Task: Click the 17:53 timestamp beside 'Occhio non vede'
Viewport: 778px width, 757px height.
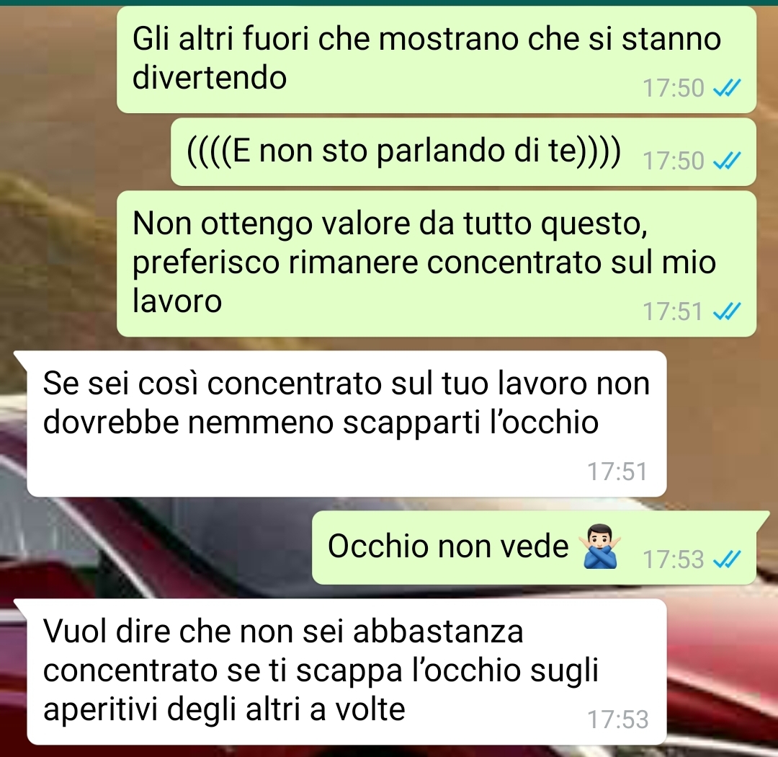Action: click(x=674, y=559)
